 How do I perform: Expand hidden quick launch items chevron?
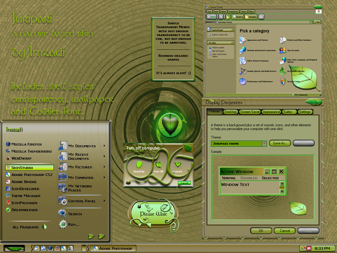[84, 248]
